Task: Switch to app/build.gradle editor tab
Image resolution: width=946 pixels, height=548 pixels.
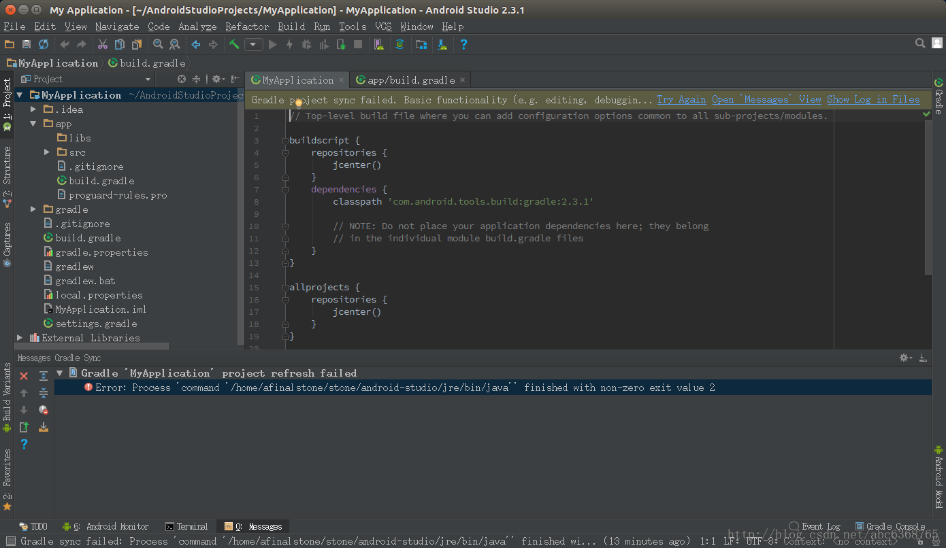Action: click(x=410, y=80)
